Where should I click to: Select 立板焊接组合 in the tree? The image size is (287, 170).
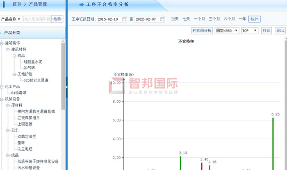[29, 118]
